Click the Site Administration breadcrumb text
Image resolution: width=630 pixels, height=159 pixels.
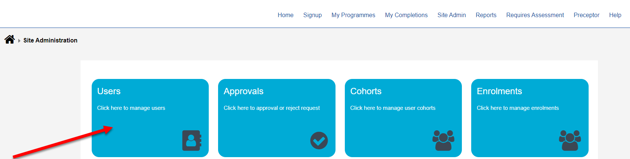tap(50, 40)
